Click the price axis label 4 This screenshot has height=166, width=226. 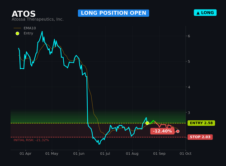[189, 87]
